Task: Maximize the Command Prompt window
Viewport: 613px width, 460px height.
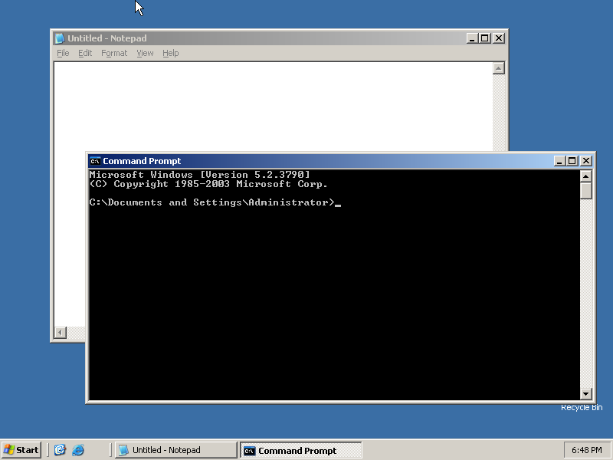Action: coord(572,161)
